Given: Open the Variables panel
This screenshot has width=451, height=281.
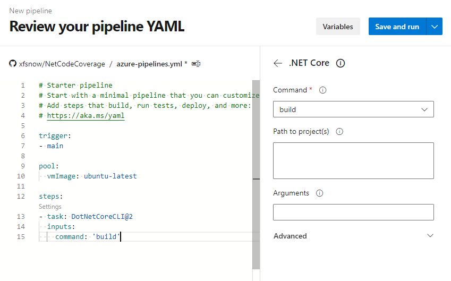Looking at the screenshot, I should (x=338, y=27).
